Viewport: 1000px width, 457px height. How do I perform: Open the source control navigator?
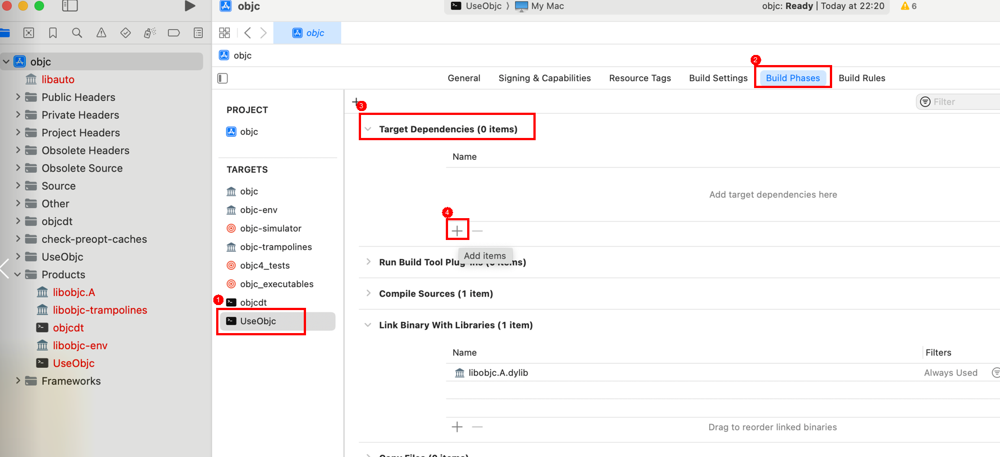[29, 33]
